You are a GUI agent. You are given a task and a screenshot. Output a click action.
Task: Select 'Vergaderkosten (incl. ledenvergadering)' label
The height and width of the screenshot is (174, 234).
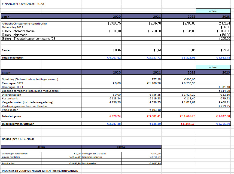pos(28,102)
